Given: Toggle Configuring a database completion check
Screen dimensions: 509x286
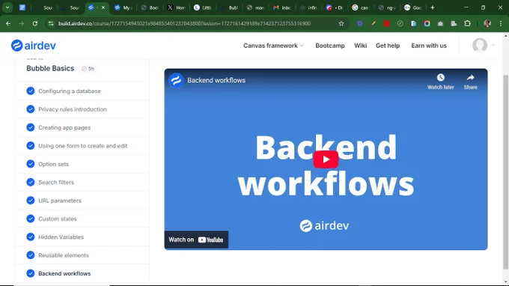Looking at the screenshot, I should (x=31, y=91).
